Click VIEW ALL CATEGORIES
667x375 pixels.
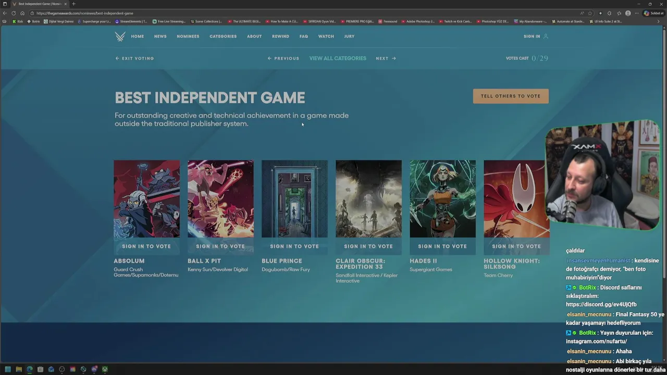coord(338,58)
